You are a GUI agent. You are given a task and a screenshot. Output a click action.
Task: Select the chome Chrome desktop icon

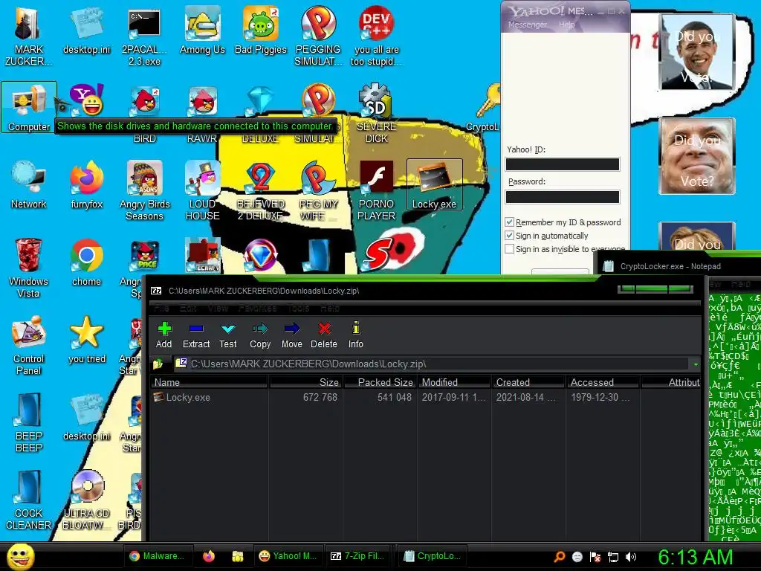click(86, 262)
